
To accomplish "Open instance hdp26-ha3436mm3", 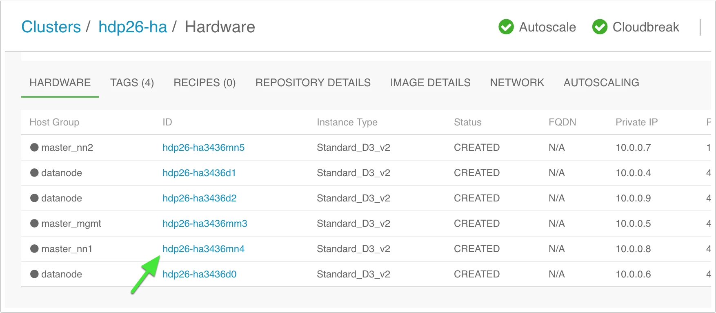I will [205, 224].
